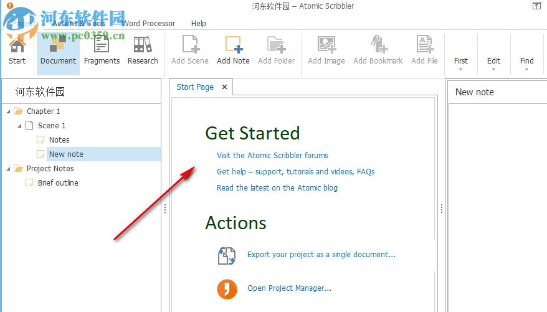The height and width of the screenshot is (312, 547).
Task: Click the New note panel title
Action: [x=475, y=92]
